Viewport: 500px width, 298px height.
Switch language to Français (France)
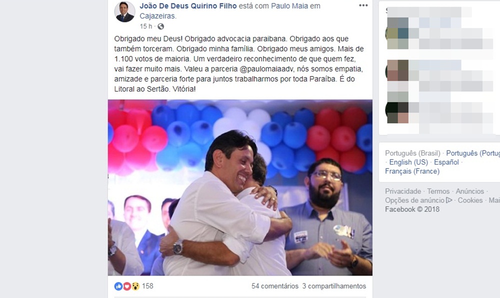pyautogui.click(x=412, y=171)
